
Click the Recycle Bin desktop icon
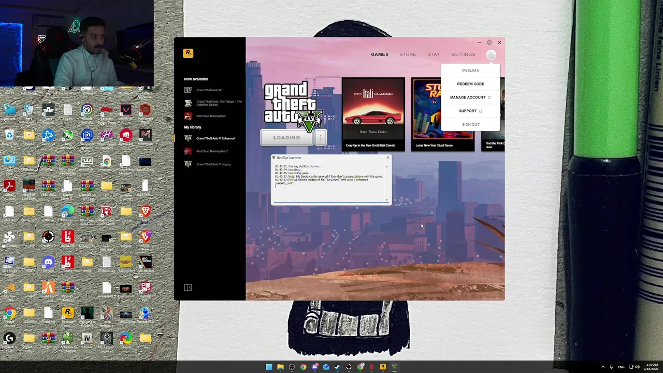9,138
